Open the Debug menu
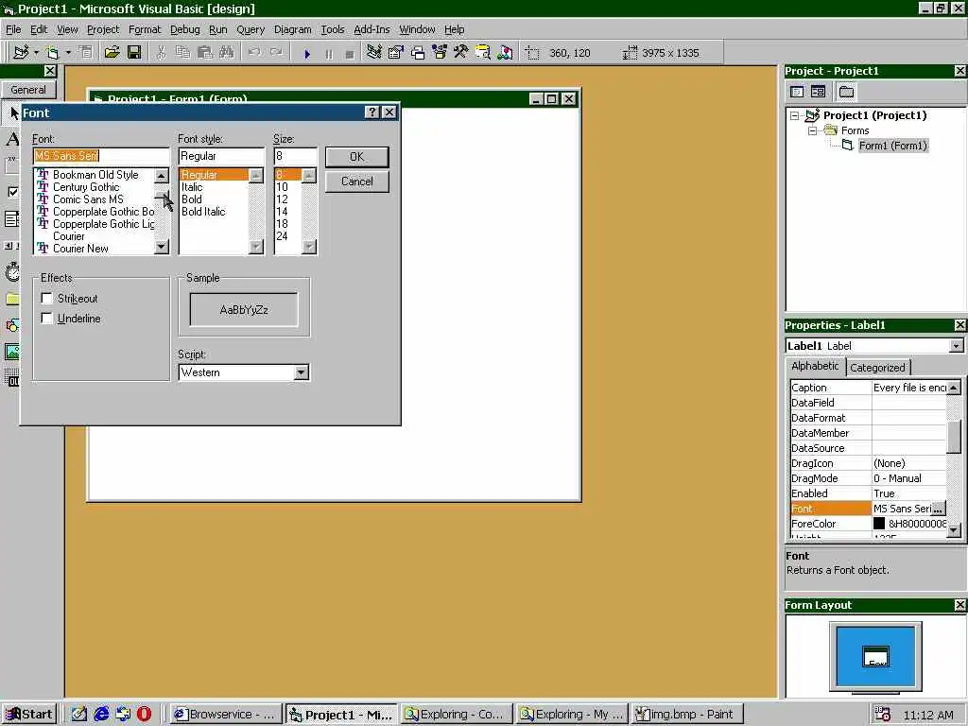968x726 pixels. point(184,29)
